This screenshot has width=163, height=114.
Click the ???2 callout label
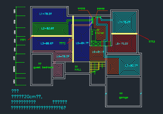(x=62, y=43)
